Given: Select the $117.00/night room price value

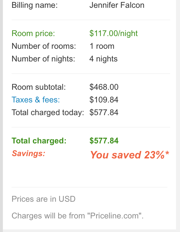Looking at the screenshot, I should [x=114, y=33].
